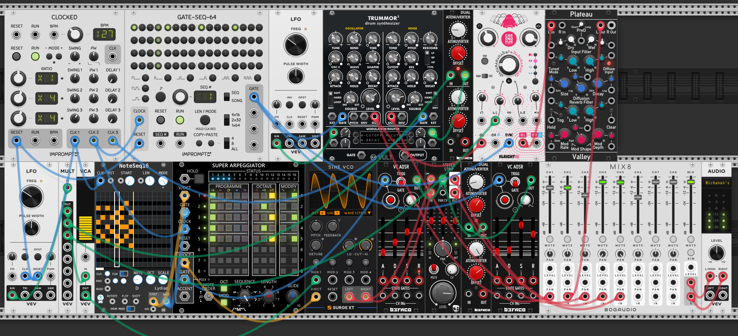Click the SIN output jack on the LFO beside MULT

pyautogui.click(x=12, y=295)
